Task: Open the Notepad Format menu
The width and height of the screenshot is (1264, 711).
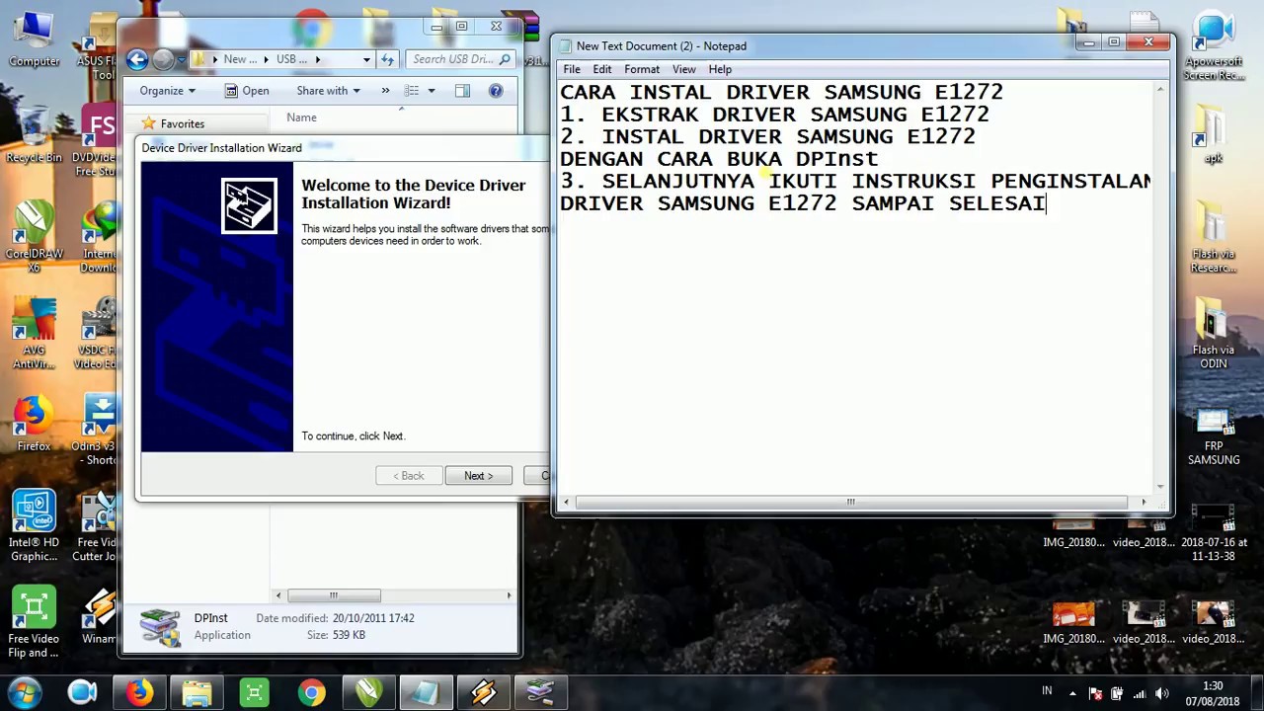Action: click(642, 69)
